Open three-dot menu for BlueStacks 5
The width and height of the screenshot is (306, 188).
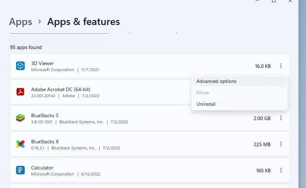point(281,118)
